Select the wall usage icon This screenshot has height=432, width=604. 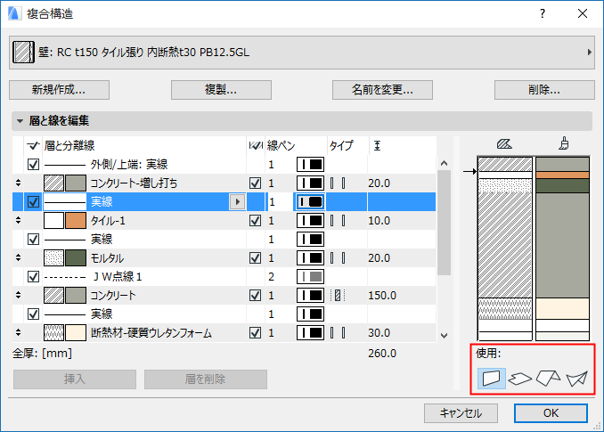pyautogui.click(x=491, y=378)
